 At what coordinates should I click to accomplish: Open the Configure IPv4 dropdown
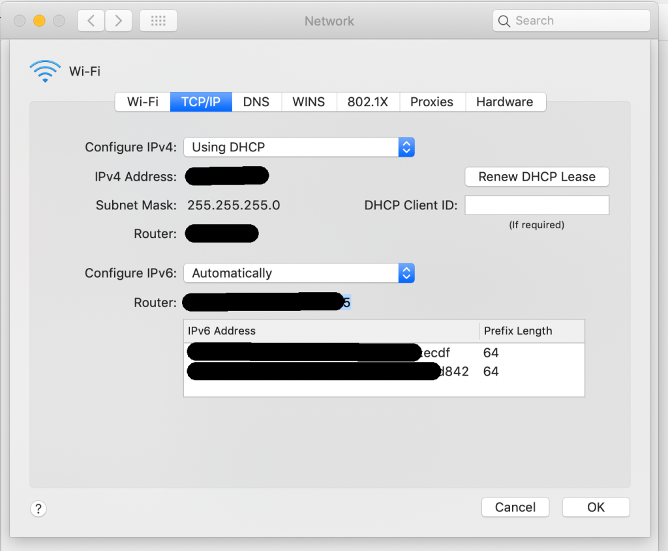[299, 147]
